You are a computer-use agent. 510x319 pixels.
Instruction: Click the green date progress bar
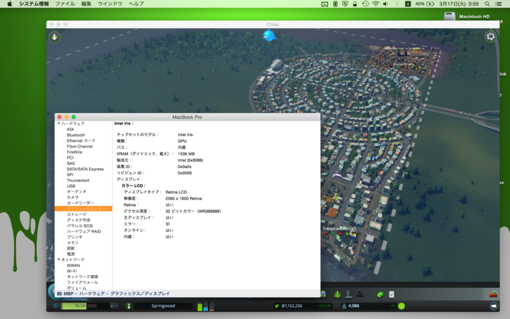74,306
